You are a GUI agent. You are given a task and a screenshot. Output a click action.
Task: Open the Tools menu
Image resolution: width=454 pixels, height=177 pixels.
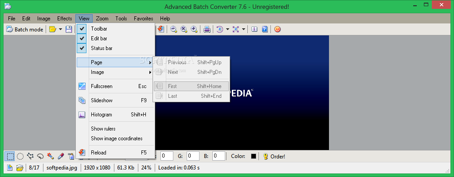coord(121,19)
